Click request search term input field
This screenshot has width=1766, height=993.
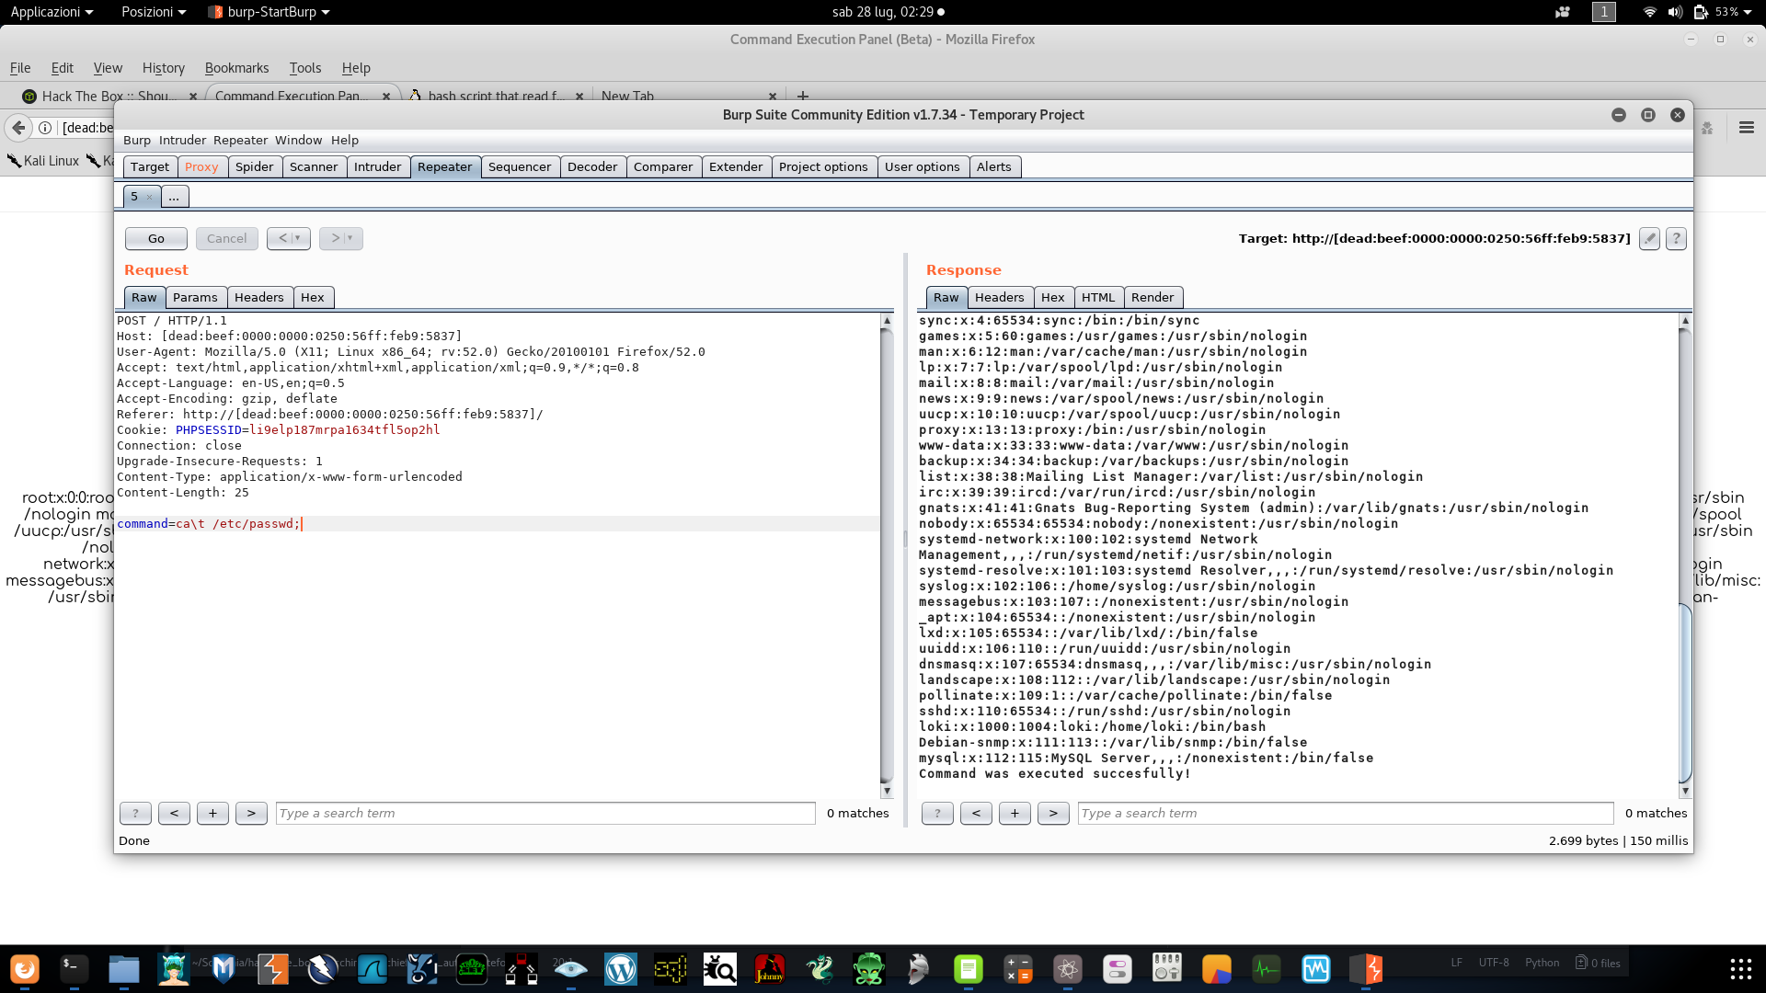(x=545, y=813)
